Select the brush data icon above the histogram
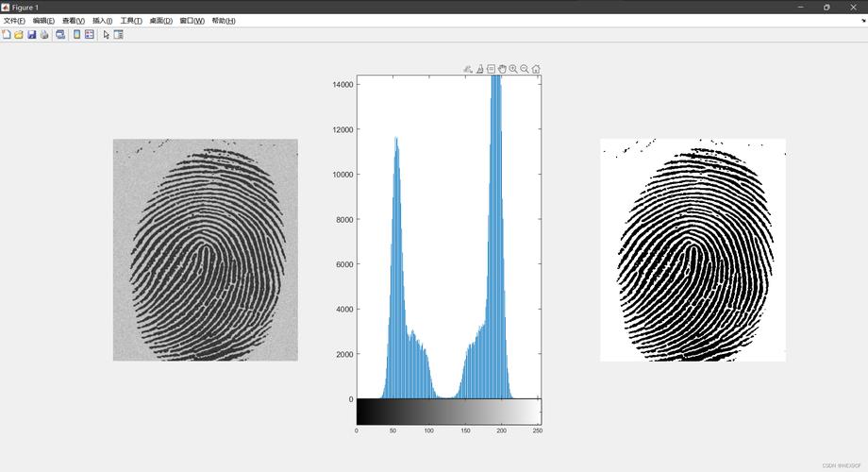 [479, 69]
